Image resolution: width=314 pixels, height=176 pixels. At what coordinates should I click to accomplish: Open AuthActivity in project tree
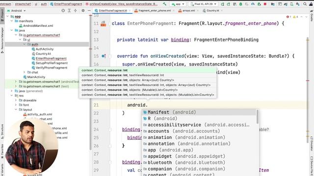(x=43, y=49)
